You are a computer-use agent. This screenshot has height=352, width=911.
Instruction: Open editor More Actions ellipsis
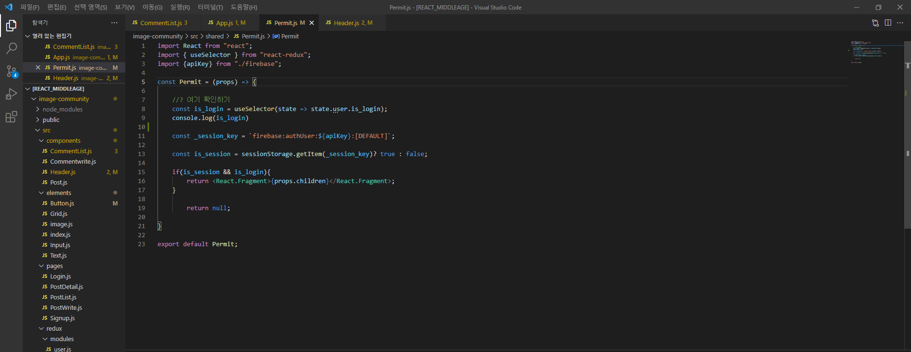pyautogui.click(x=900, y=23)
